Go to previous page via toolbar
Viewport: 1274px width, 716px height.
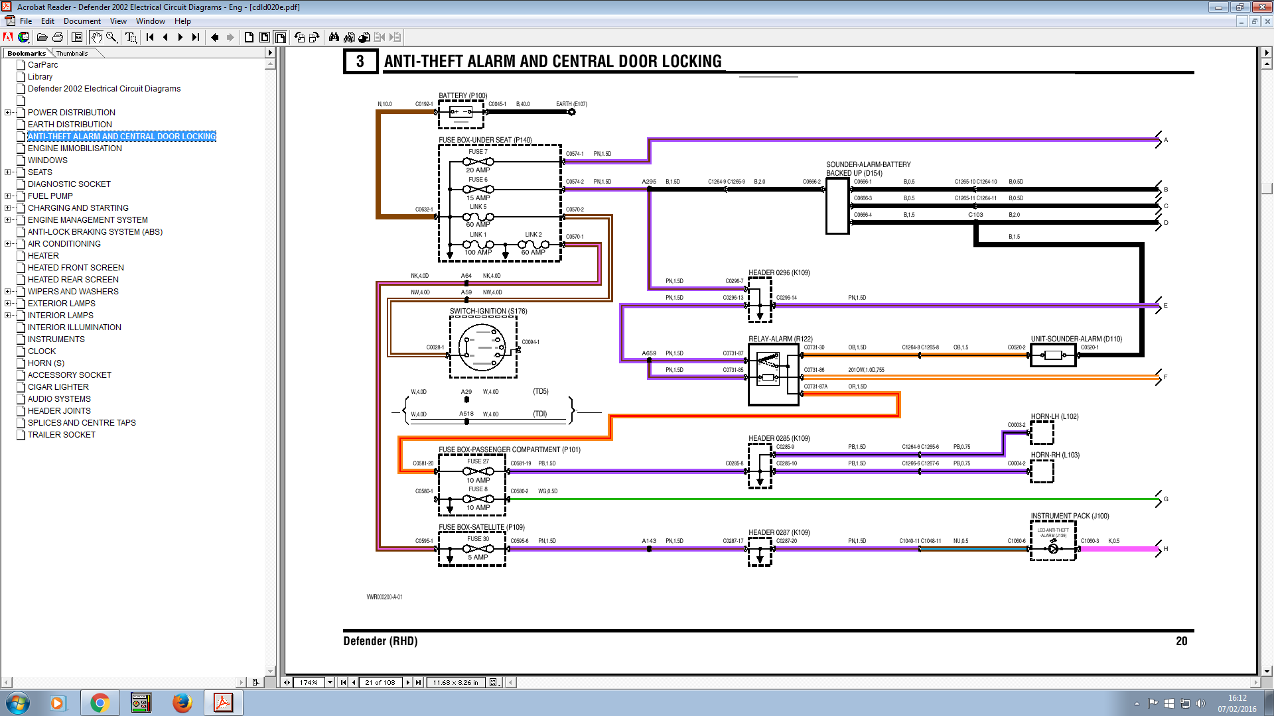click(165, 37)
